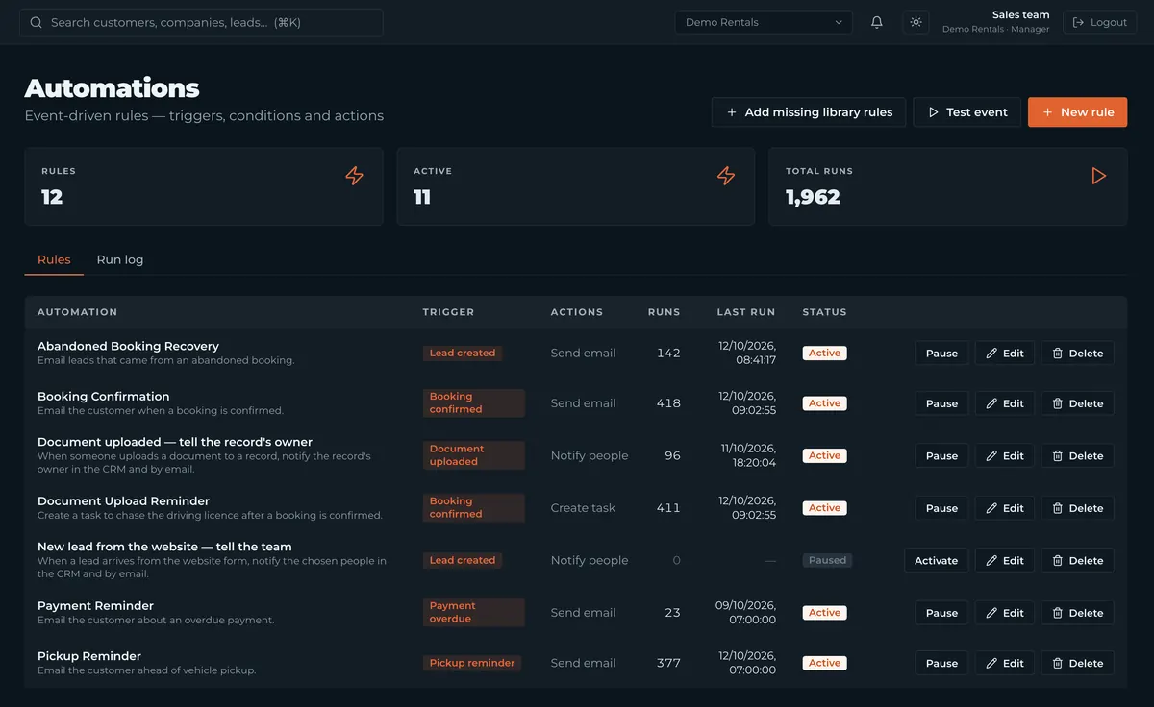The width and height of the screenshot is (1154, 707).
Task: Click the lightning icon in Active card
Action: point(726,176)
